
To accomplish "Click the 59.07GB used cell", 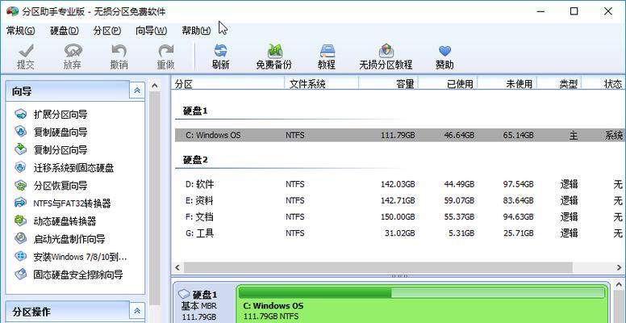I will [459, 200].
